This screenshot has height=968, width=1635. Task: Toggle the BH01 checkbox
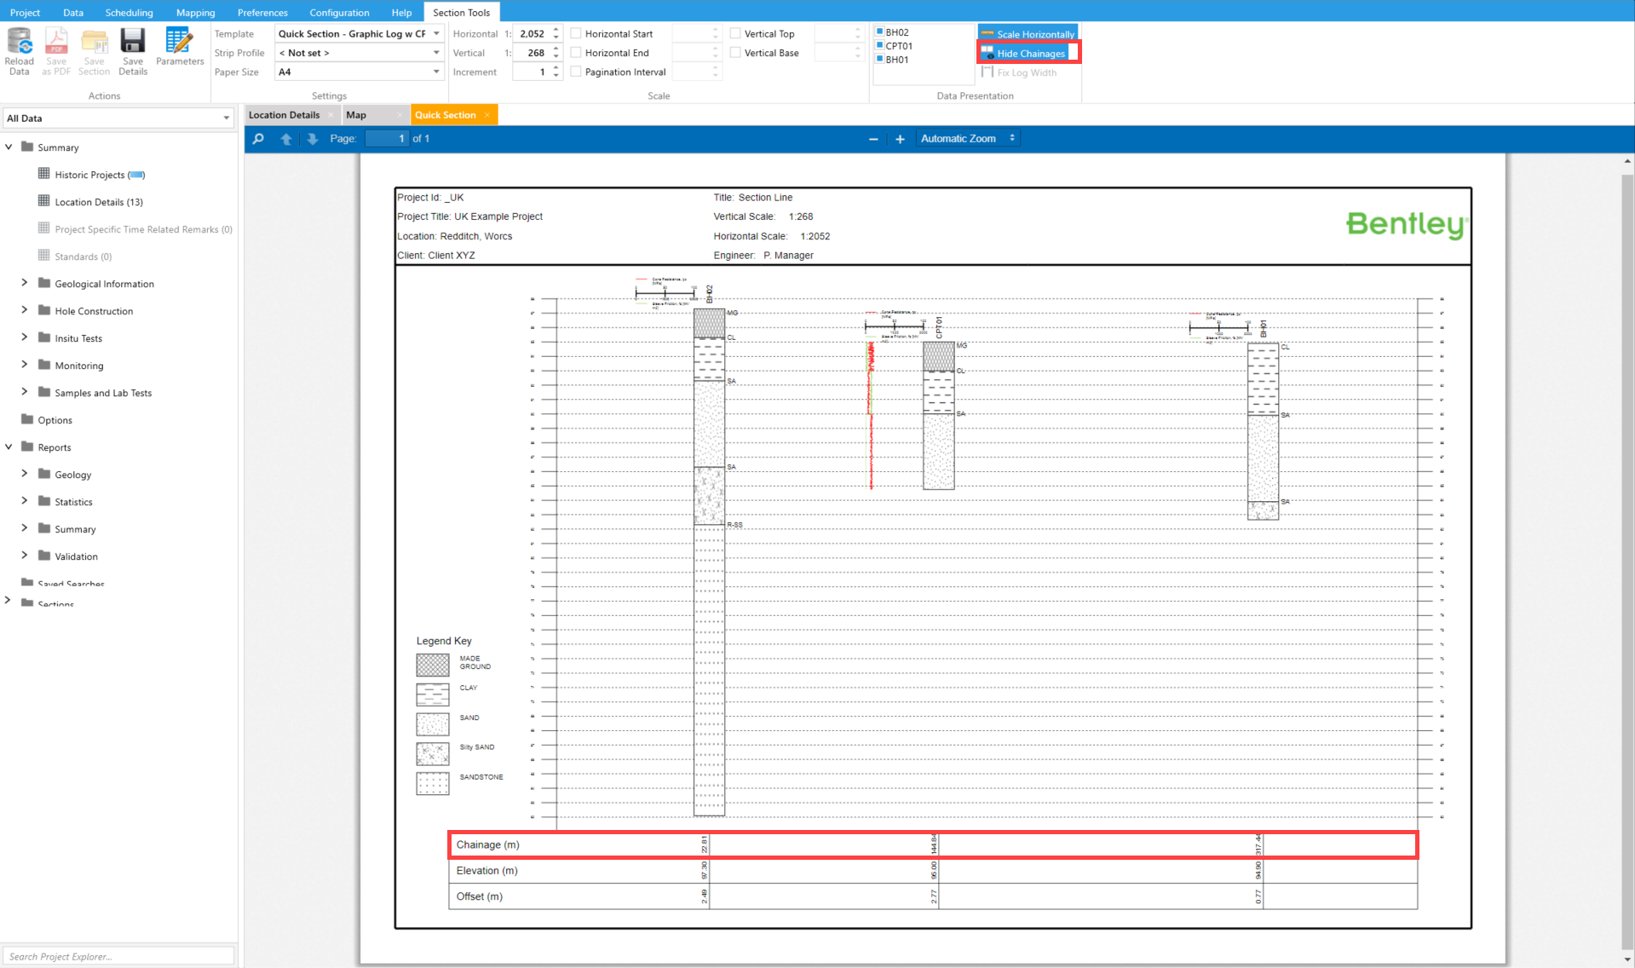click(880, 59)
